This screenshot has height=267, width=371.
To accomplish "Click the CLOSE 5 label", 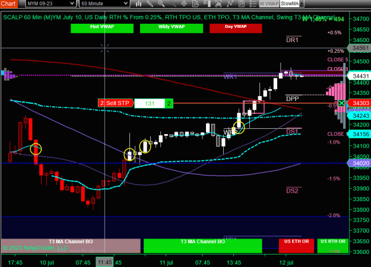I will (x=338, y=59).
